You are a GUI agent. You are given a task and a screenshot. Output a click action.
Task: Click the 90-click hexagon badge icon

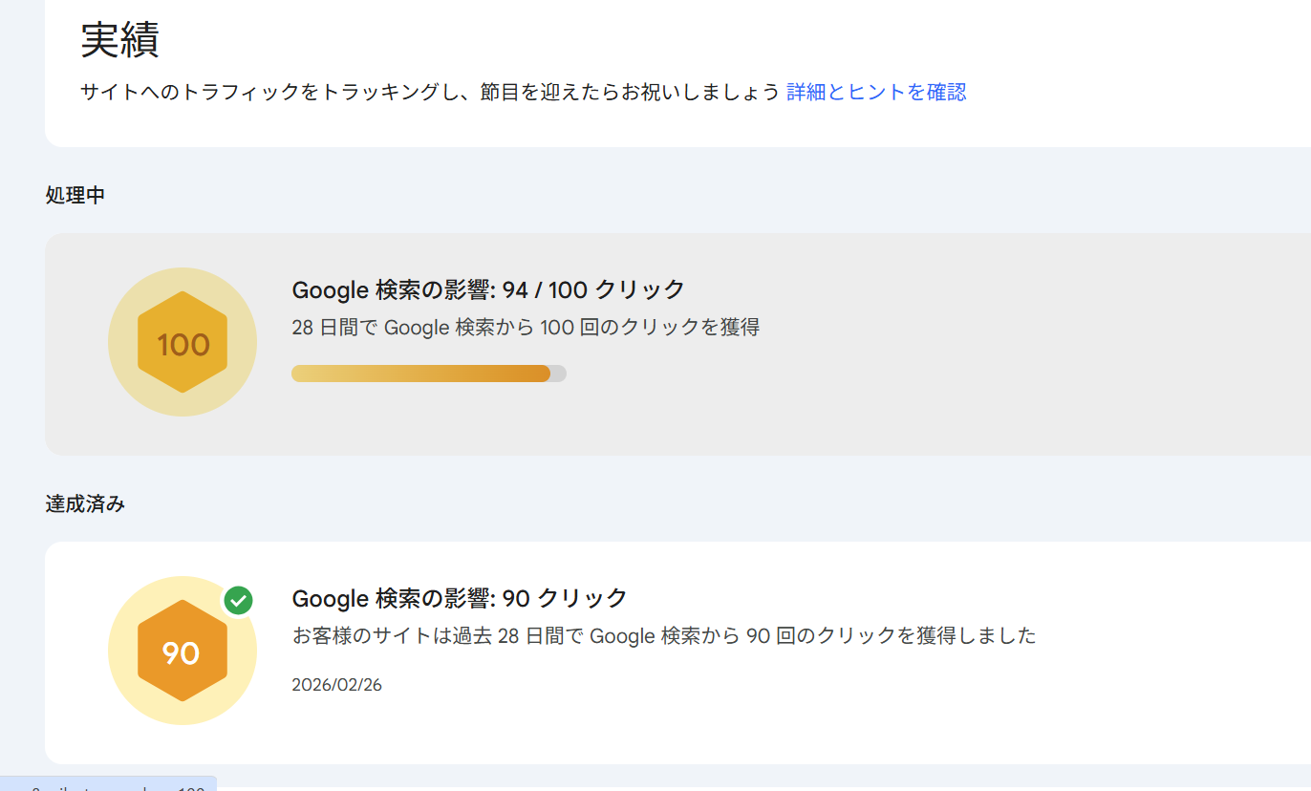(x=182, y=652)
